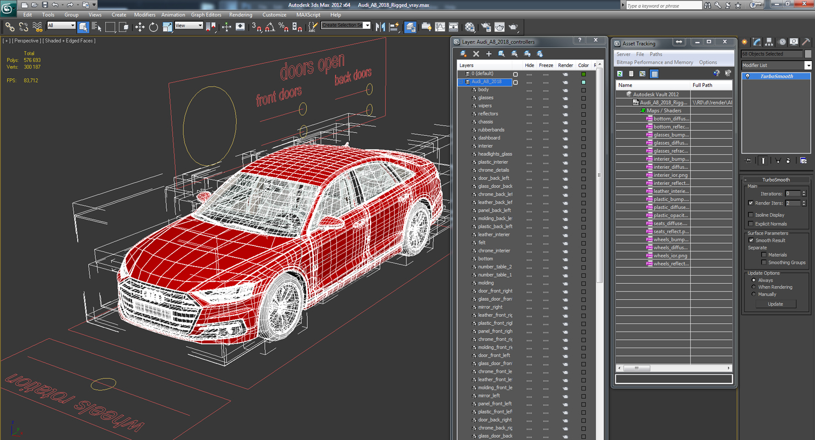
Task: Open Bitmap Performance and Memory menu
Action: [x=655, y=62]
